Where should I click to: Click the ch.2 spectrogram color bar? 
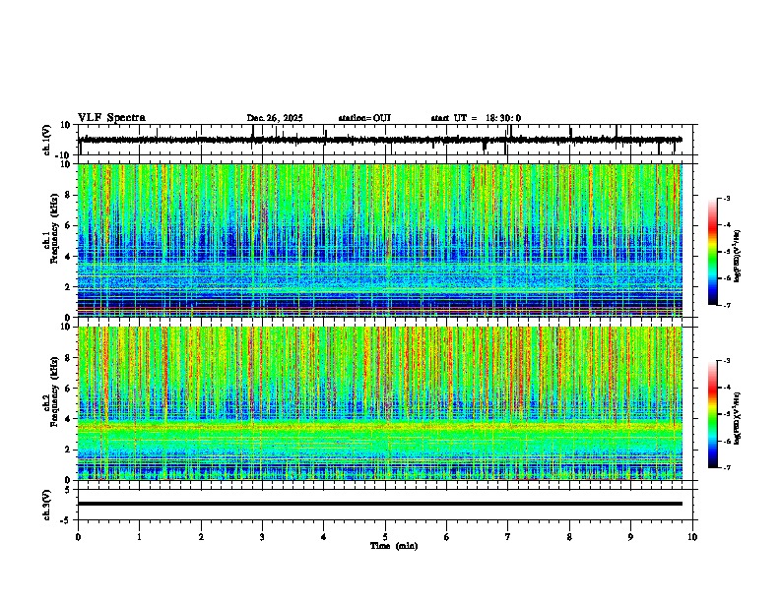tap(712, 414)
